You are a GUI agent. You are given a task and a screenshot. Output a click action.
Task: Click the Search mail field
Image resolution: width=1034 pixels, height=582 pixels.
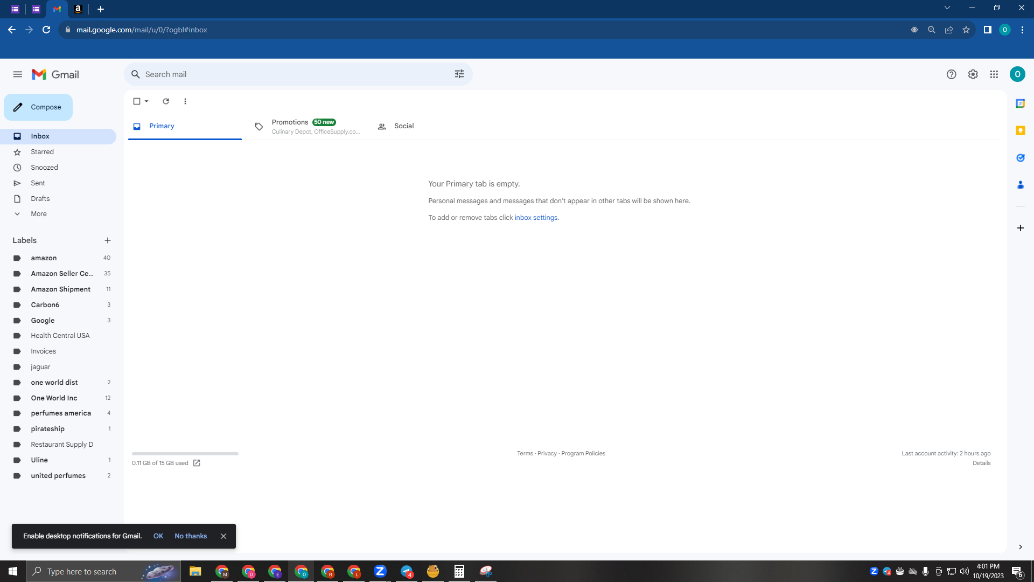(298, 74)
